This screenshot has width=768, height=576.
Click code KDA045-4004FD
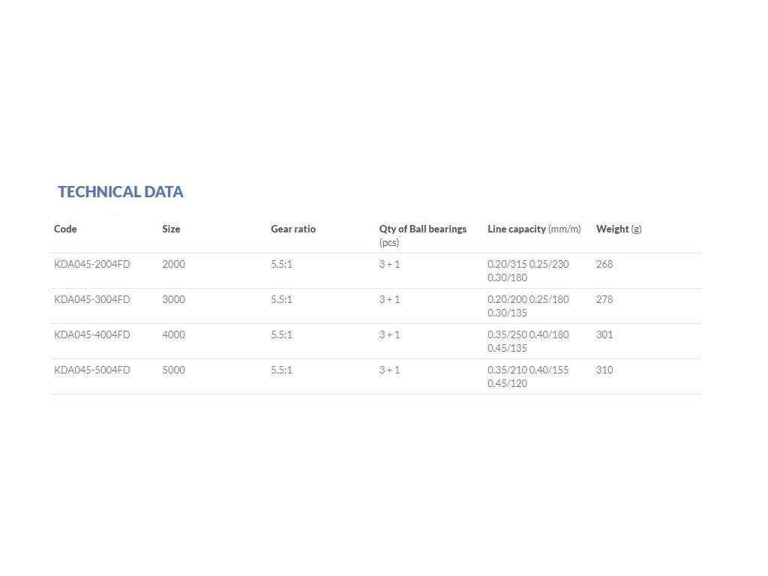[x=91, y=334]
